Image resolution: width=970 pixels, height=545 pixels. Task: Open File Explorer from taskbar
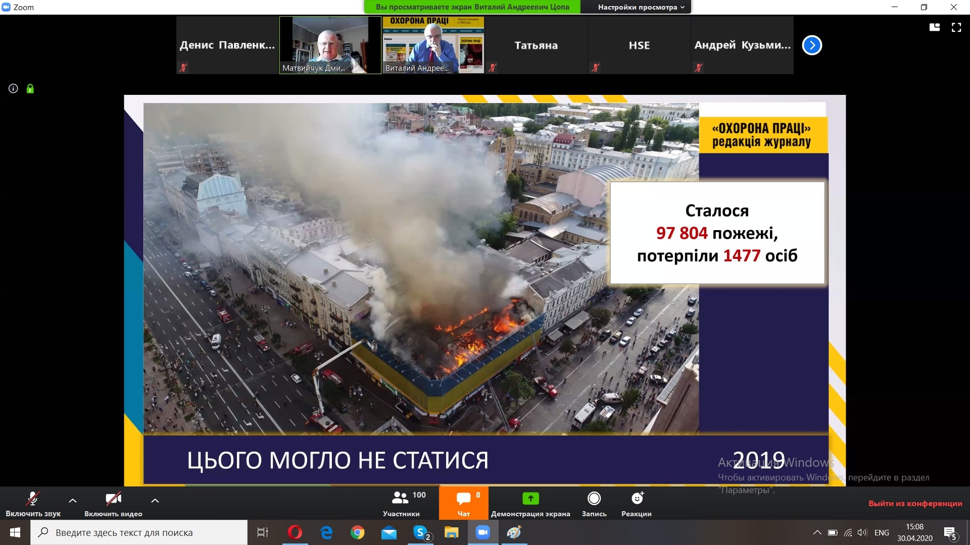pos(451,532)
